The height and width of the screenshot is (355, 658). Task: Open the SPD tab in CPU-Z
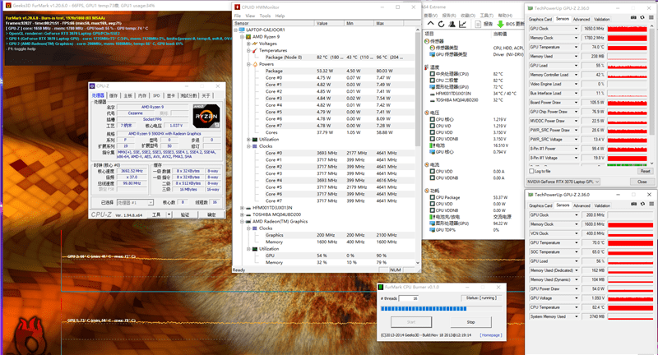[x=156, y=95]
